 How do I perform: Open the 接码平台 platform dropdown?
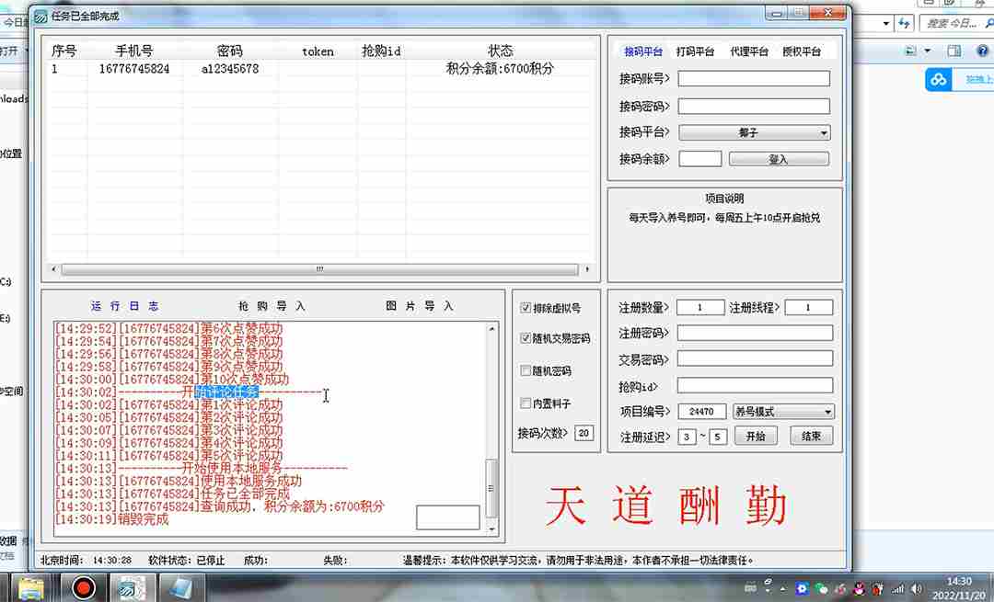tap(755, 132)
